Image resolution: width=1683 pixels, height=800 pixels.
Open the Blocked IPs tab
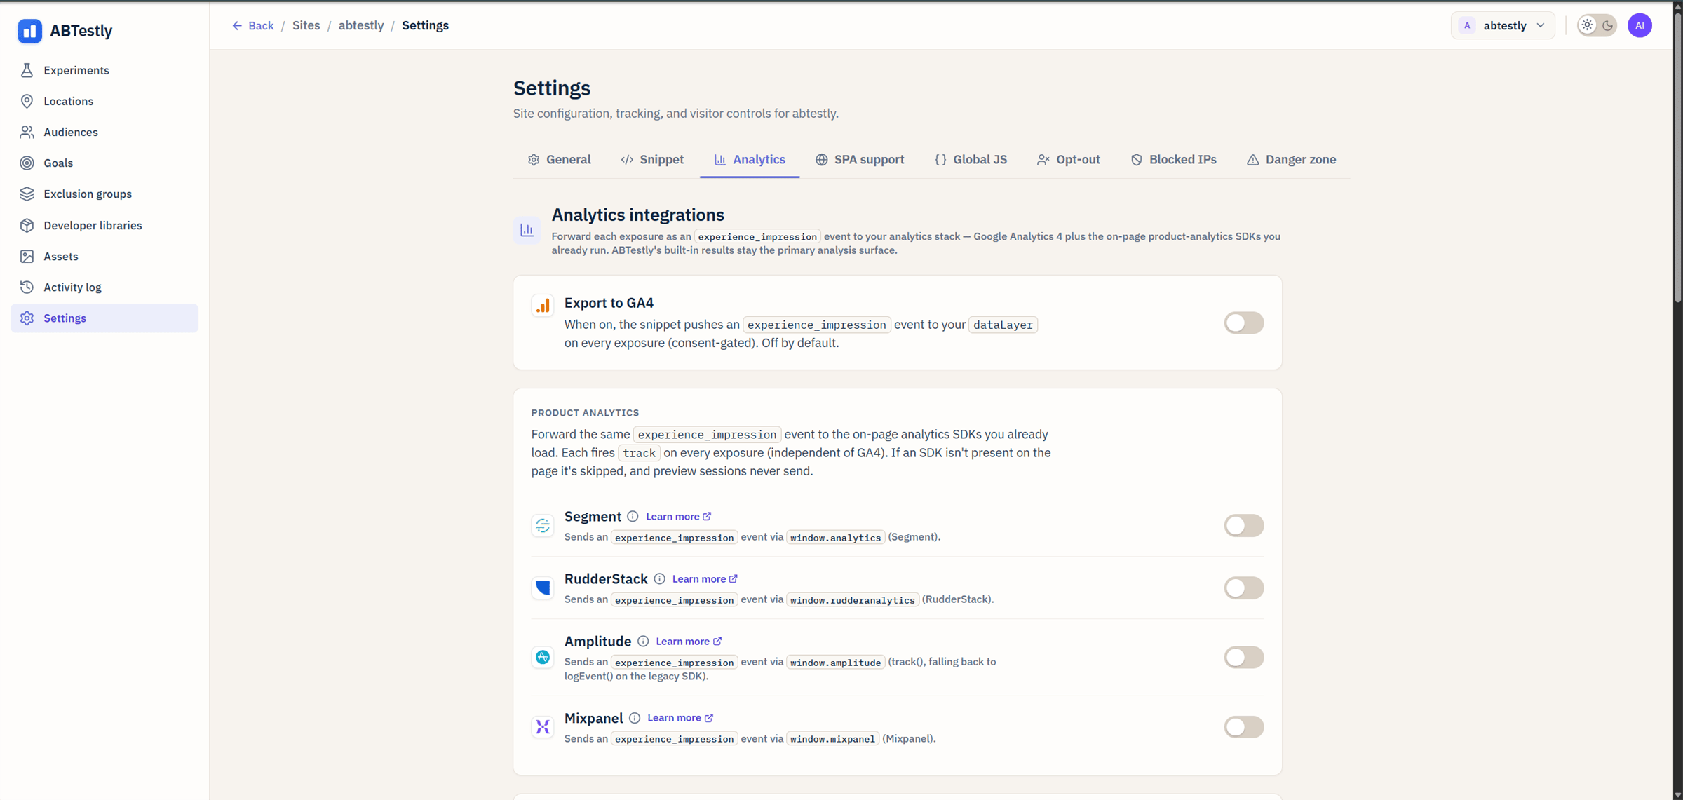[1173, 159]
